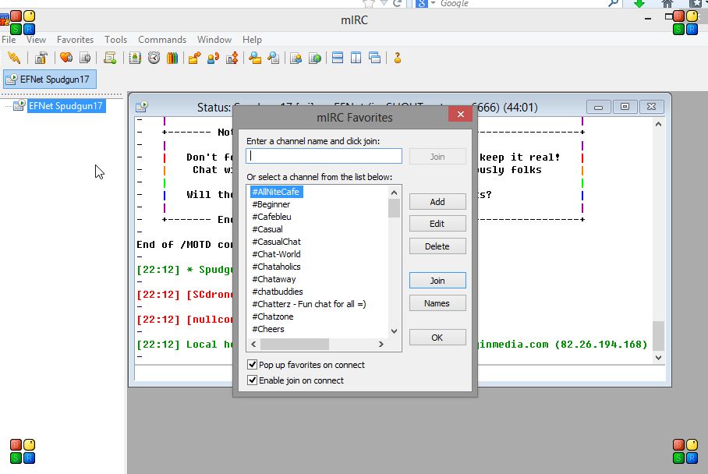
Task: Select #Chataway channel
Action: click(274, 279)
